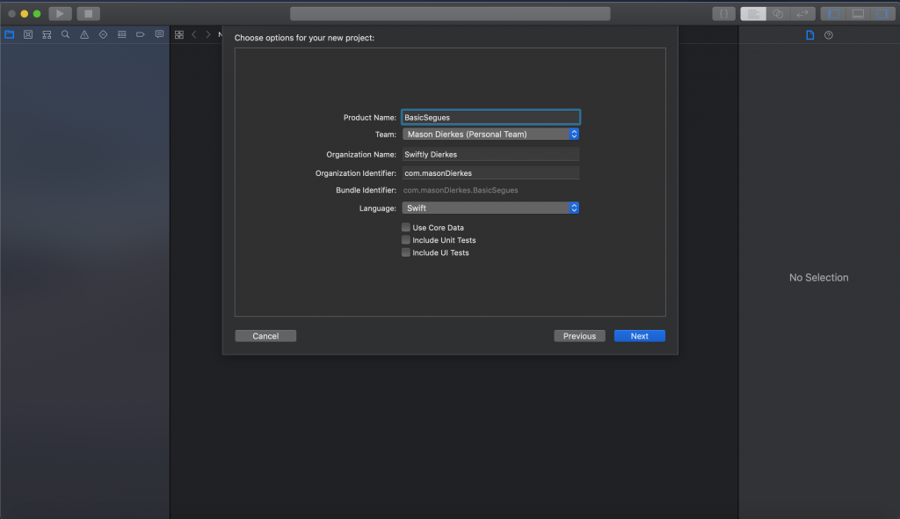
Task: Click the Previous button
Action: [579, 336]
